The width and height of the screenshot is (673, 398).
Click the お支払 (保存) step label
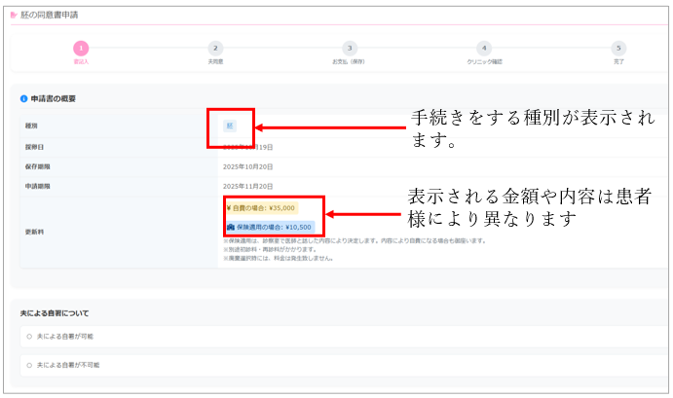pos(349,61)
